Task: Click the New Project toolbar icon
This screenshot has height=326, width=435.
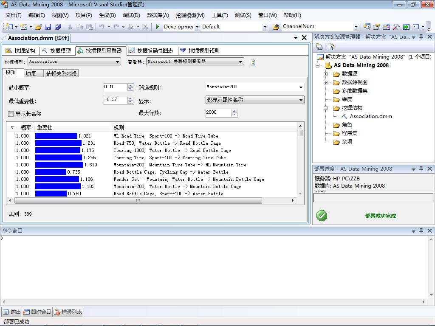Action: point(9,27)
